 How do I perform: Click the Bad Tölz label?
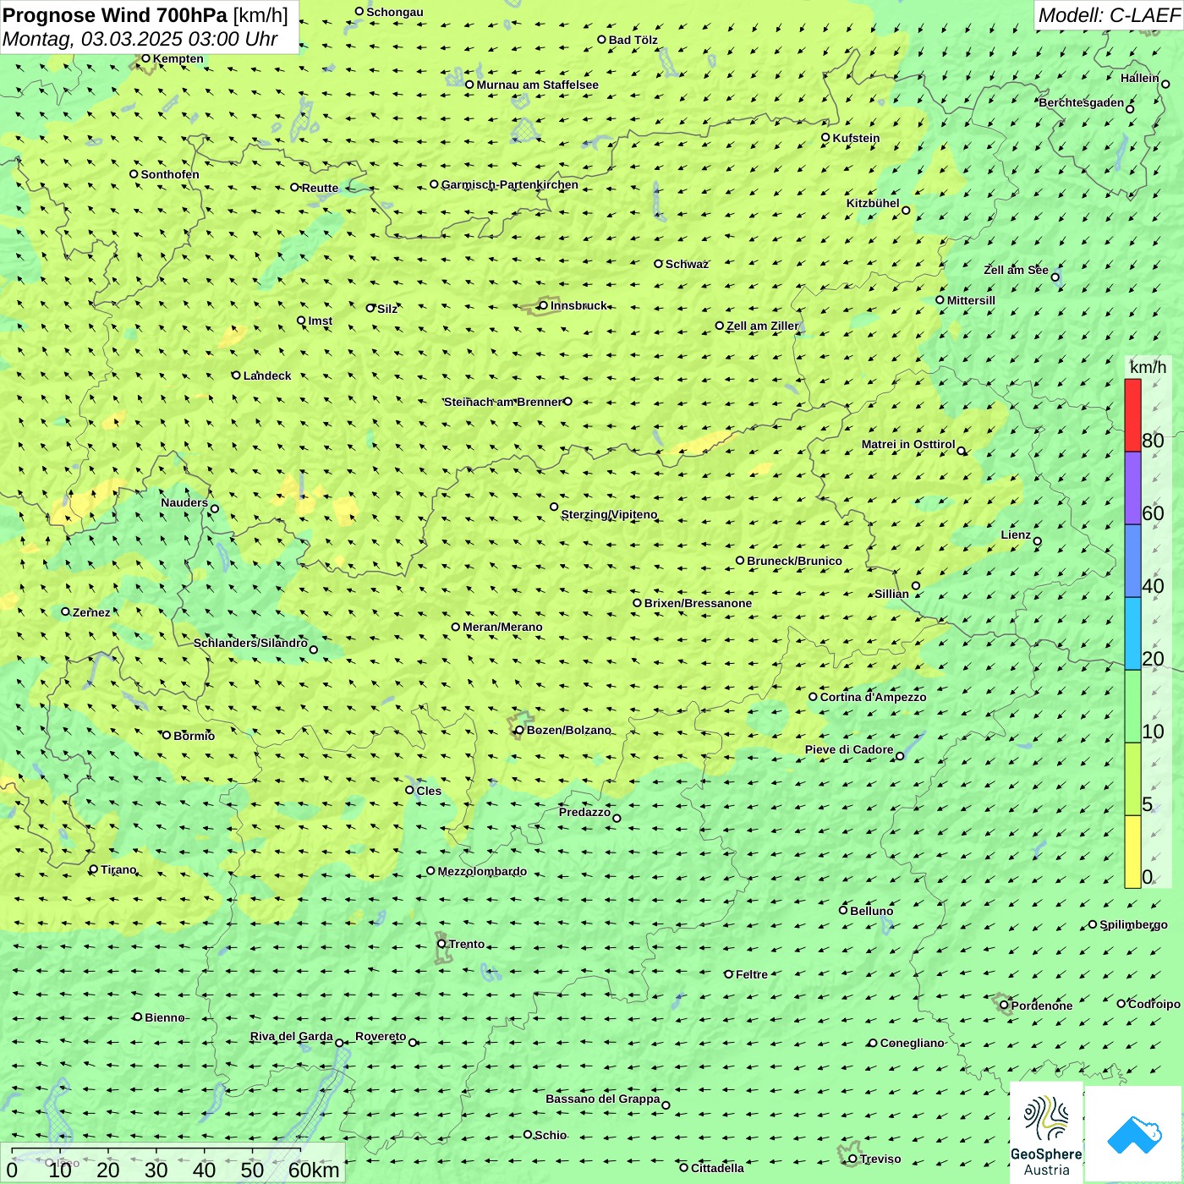click(x=633, y=40)
